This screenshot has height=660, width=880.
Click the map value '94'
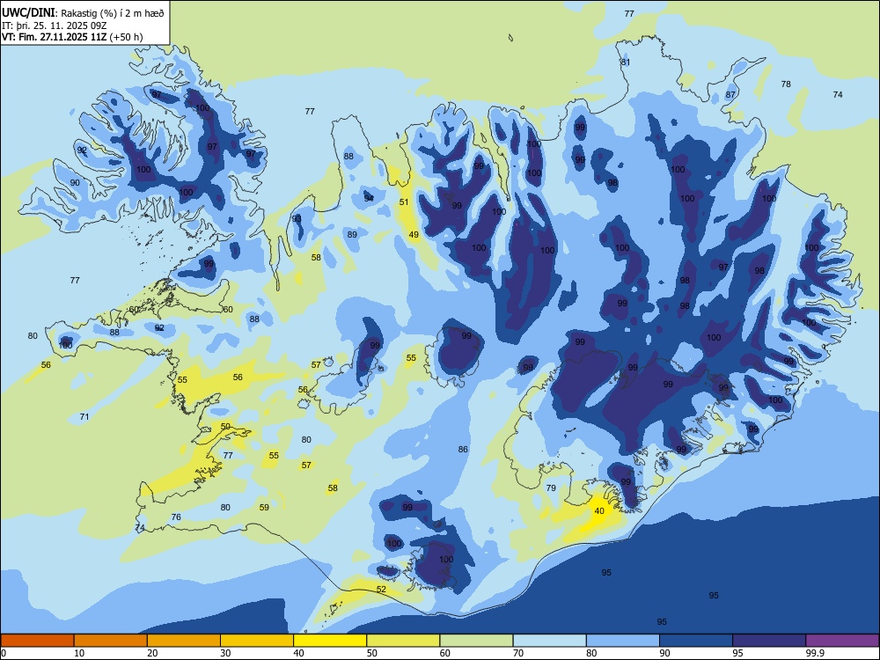coord(369,198)
